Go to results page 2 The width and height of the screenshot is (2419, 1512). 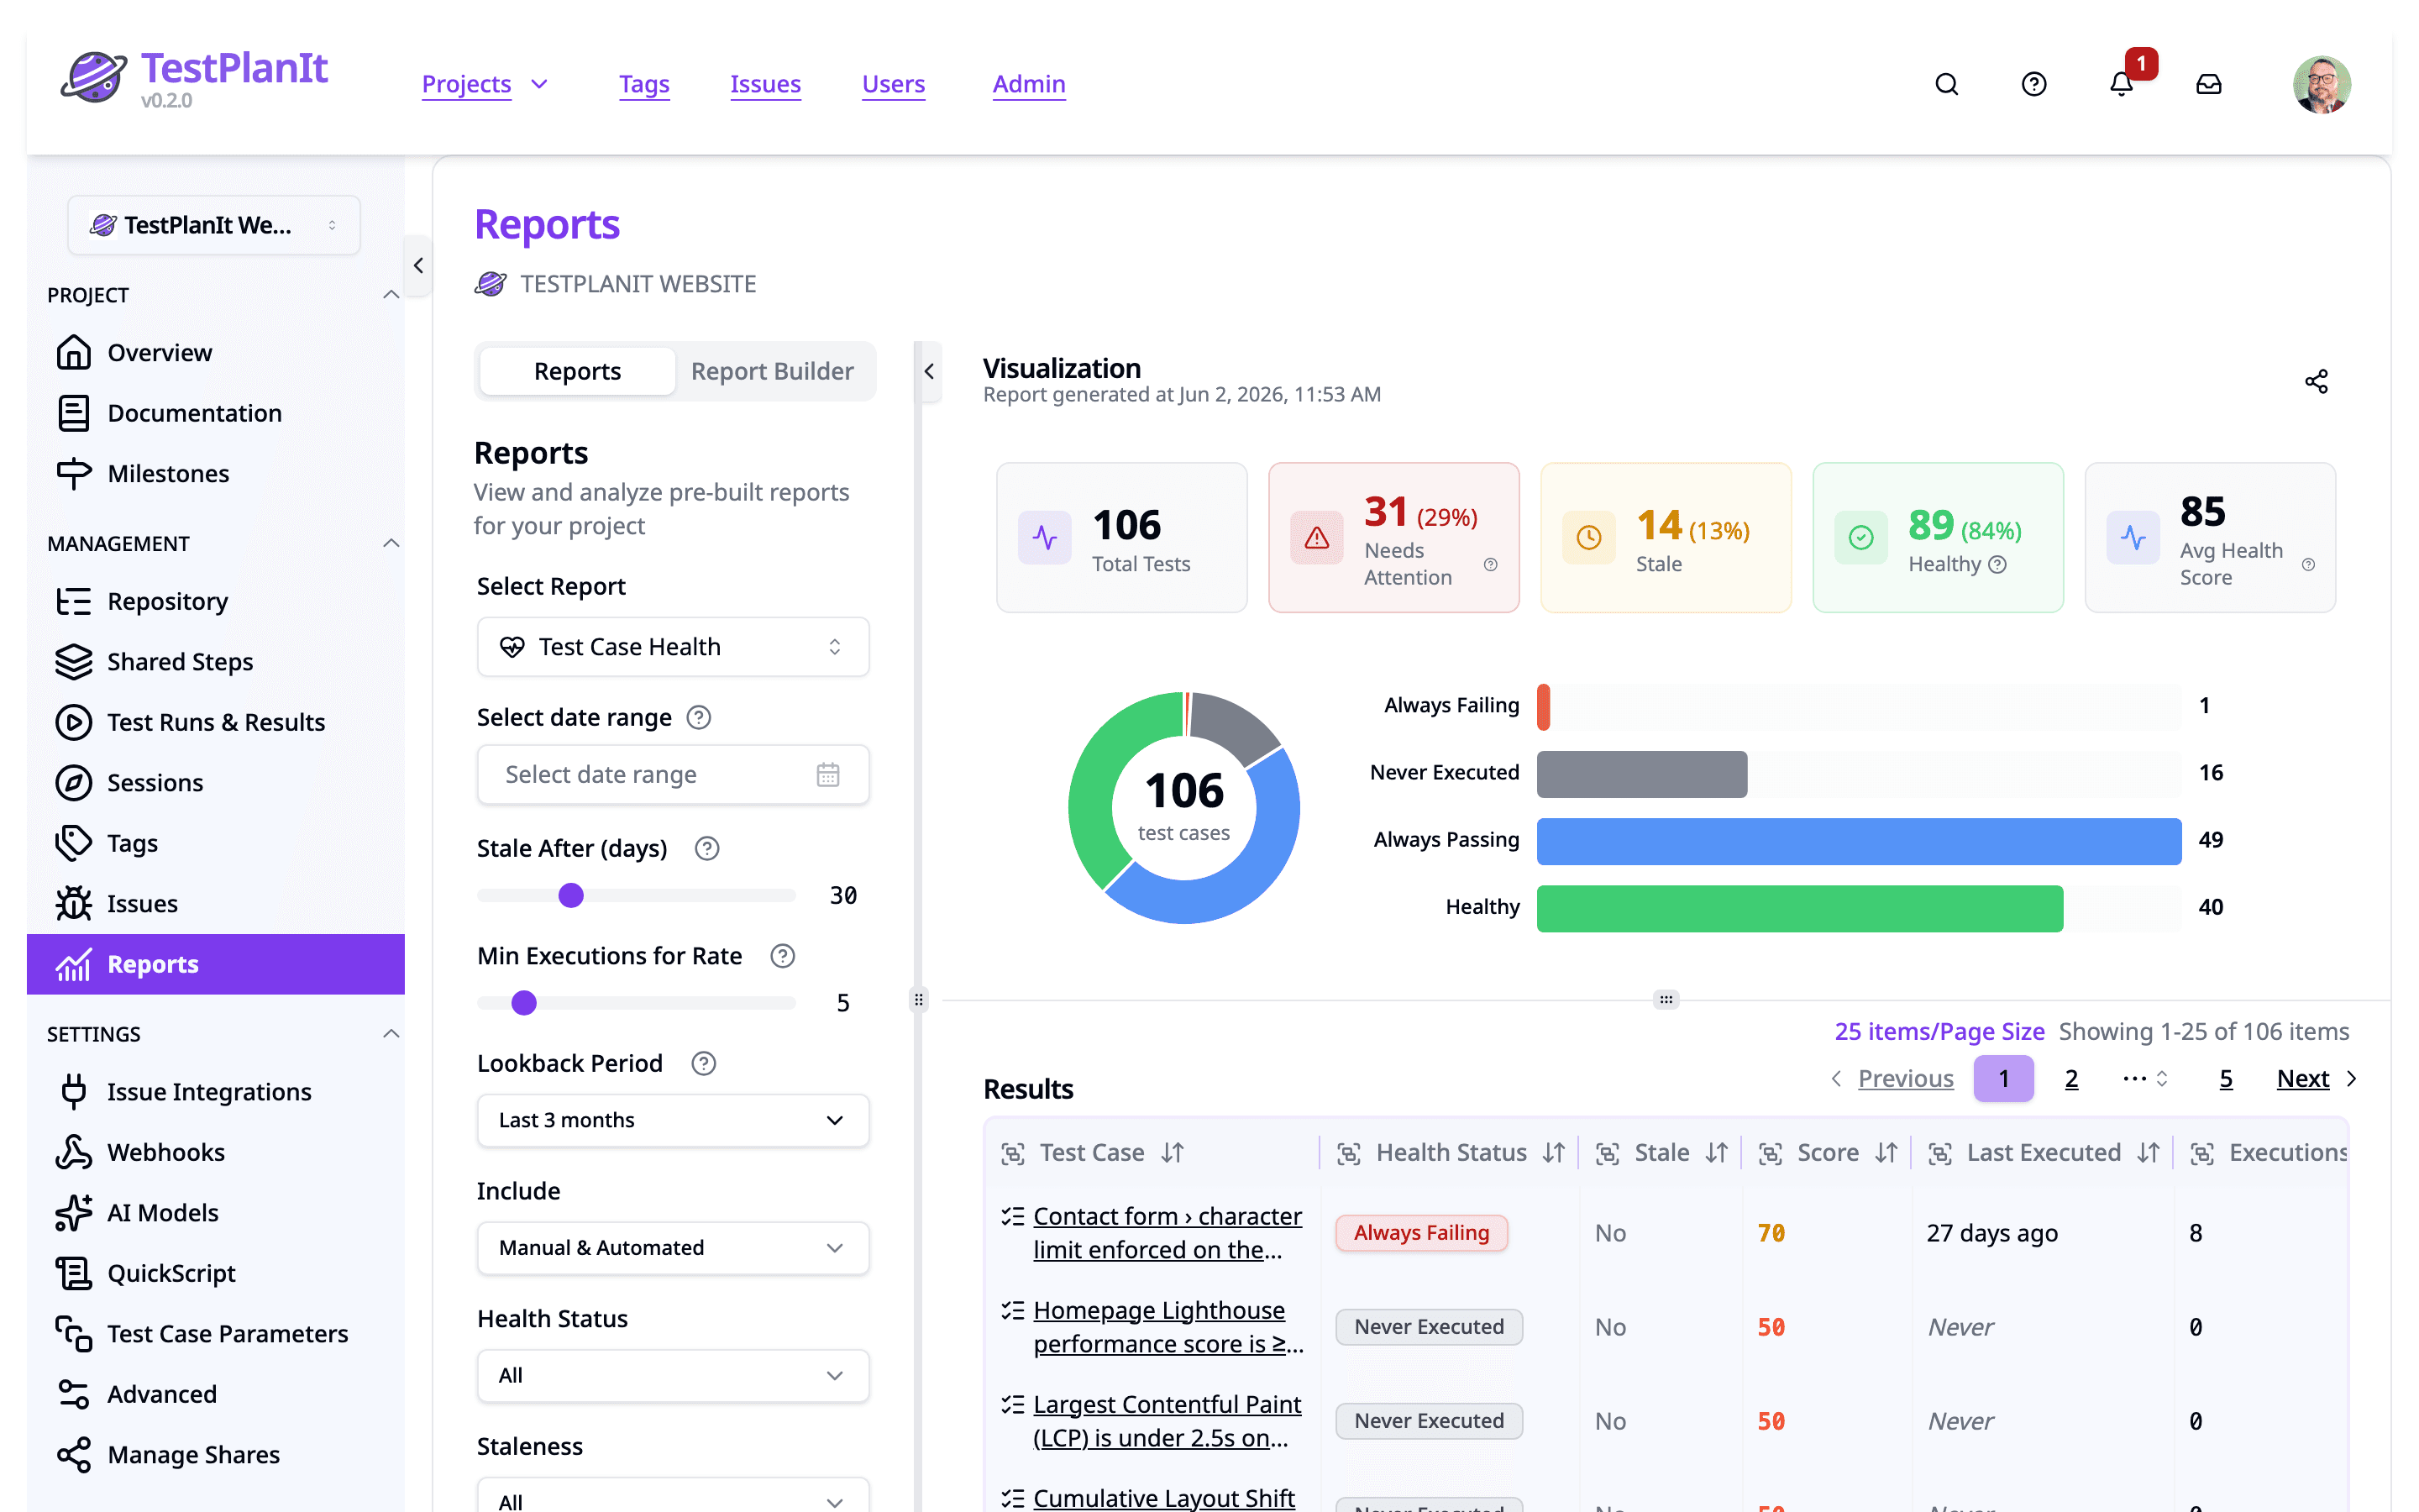click(x=2071, y=1078)
